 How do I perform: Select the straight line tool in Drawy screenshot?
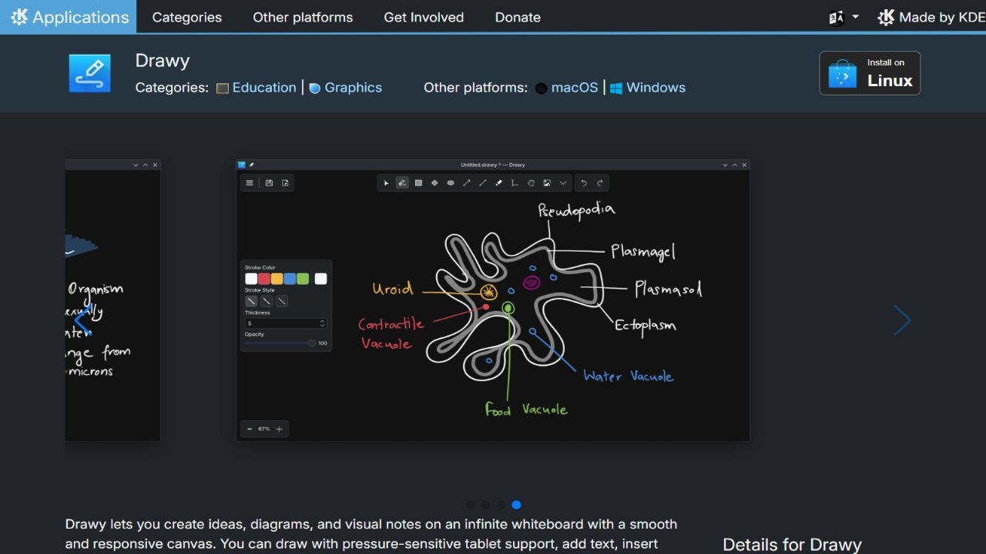[483, 183]
